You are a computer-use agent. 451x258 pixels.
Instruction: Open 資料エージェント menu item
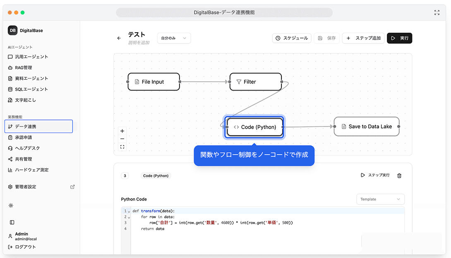pyautogui.click(x=28, y=79)
